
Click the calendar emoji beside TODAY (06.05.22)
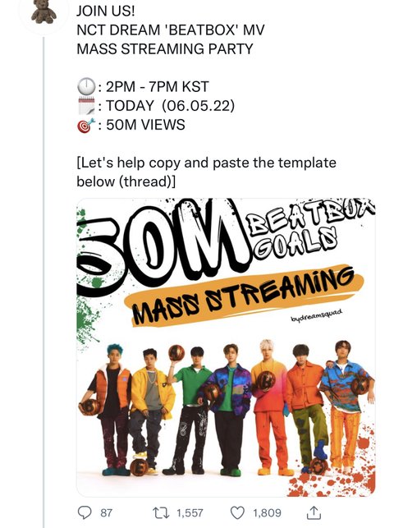tap(86, 106)
